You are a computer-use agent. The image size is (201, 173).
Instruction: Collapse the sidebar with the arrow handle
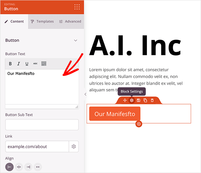pyautogui.click(x=85, y=94)
